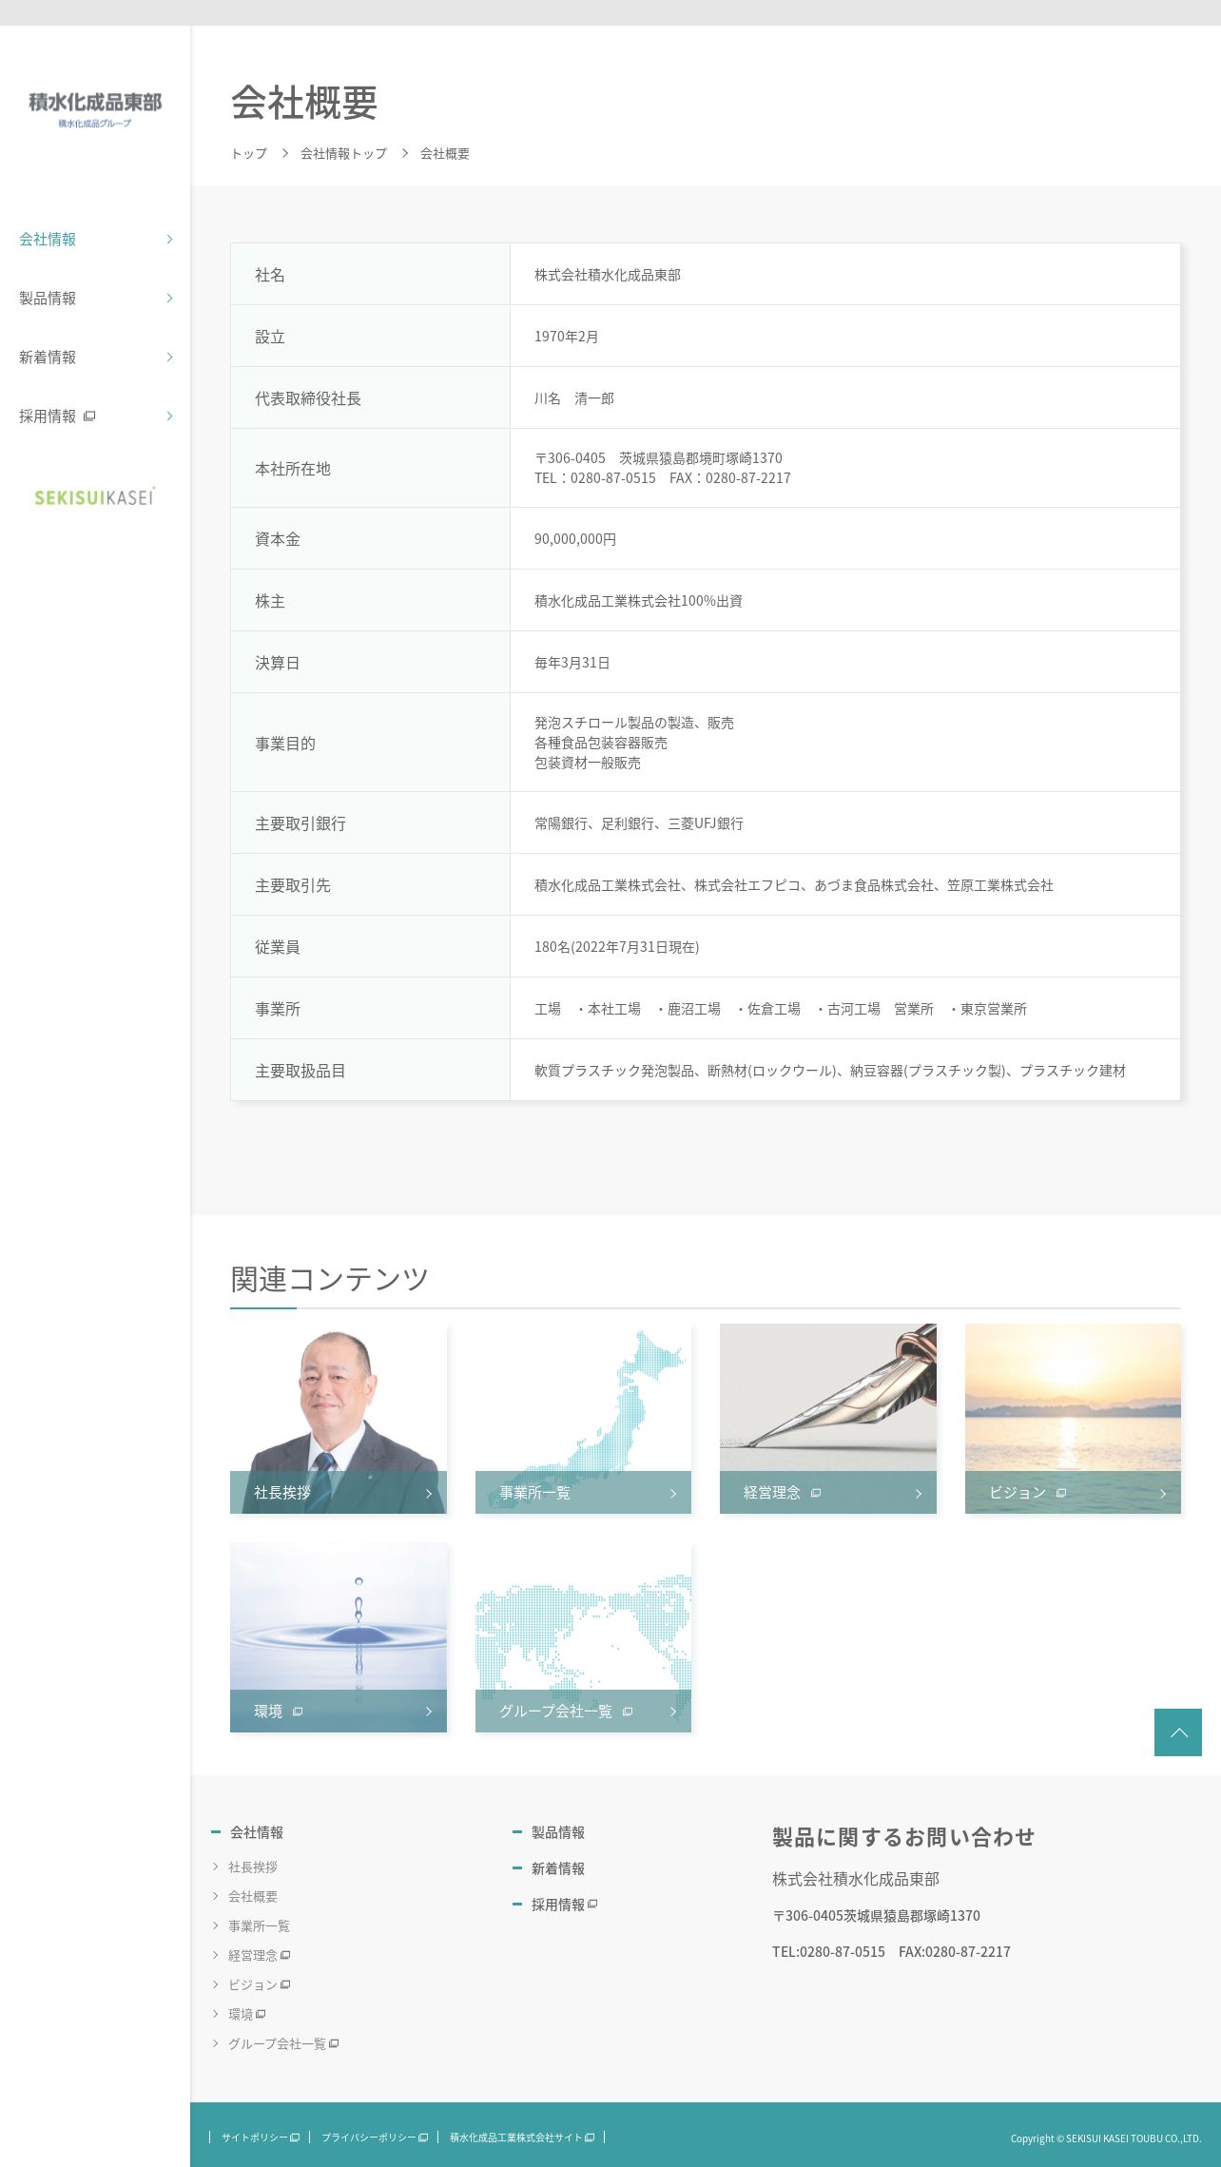This screenshot has width=1221, height=2167.
Task: Open footer 会社概要 link
Action: [253, 1897]
